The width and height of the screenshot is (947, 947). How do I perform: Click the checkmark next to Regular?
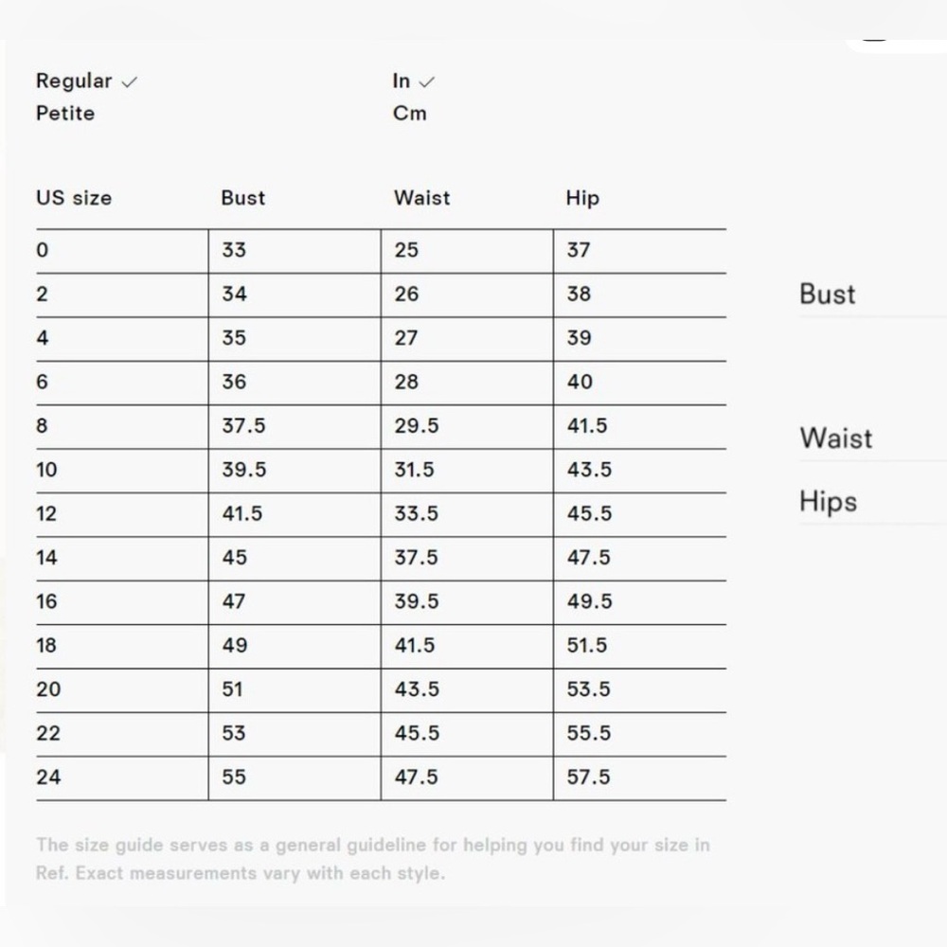point(129,82)
